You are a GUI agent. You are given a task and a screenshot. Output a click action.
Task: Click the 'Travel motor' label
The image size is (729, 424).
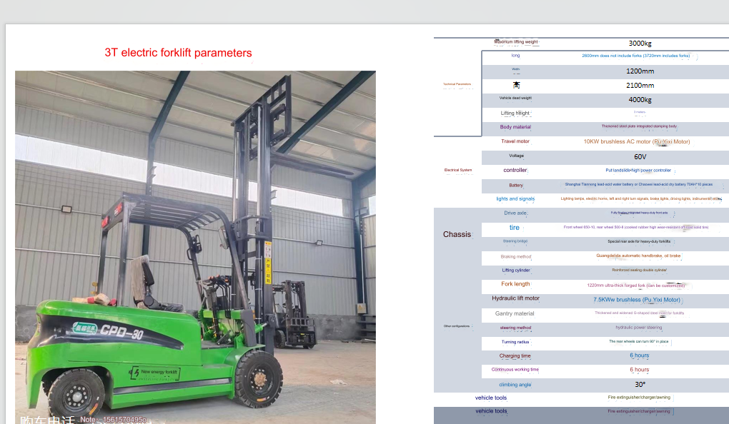coord(515,141)
